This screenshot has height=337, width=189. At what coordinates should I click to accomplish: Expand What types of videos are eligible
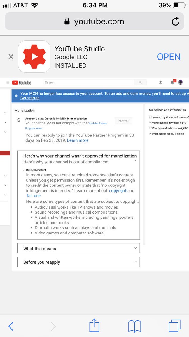[x=169, y=128]
